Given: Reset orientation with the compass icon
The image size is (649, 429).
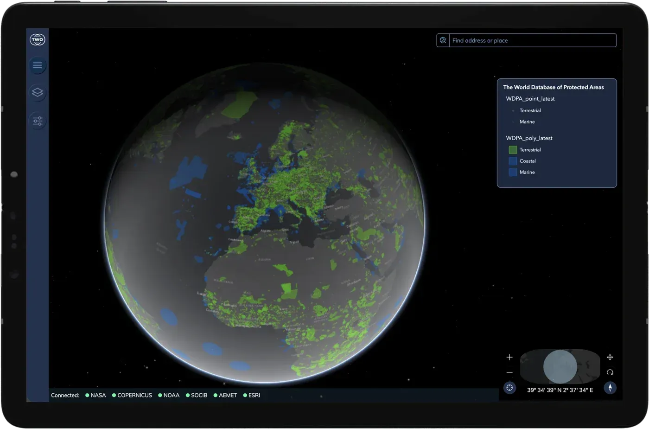Looking at the screenshot, I should click(x=610, y=388).
